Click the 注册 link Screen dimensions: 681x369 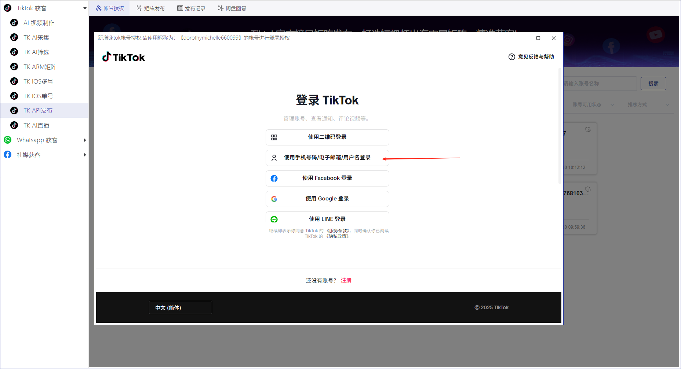coord(346,280)
